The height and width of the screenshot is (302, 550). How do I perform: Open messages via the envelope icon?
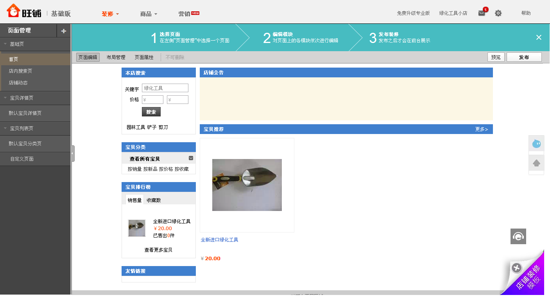coord(481,13)
